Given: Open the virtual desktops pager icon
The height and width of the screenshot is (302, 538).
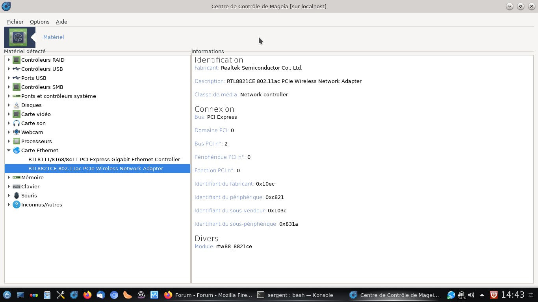Looking at the screenshot, I should pyautogui.click(x=34, y=295).
